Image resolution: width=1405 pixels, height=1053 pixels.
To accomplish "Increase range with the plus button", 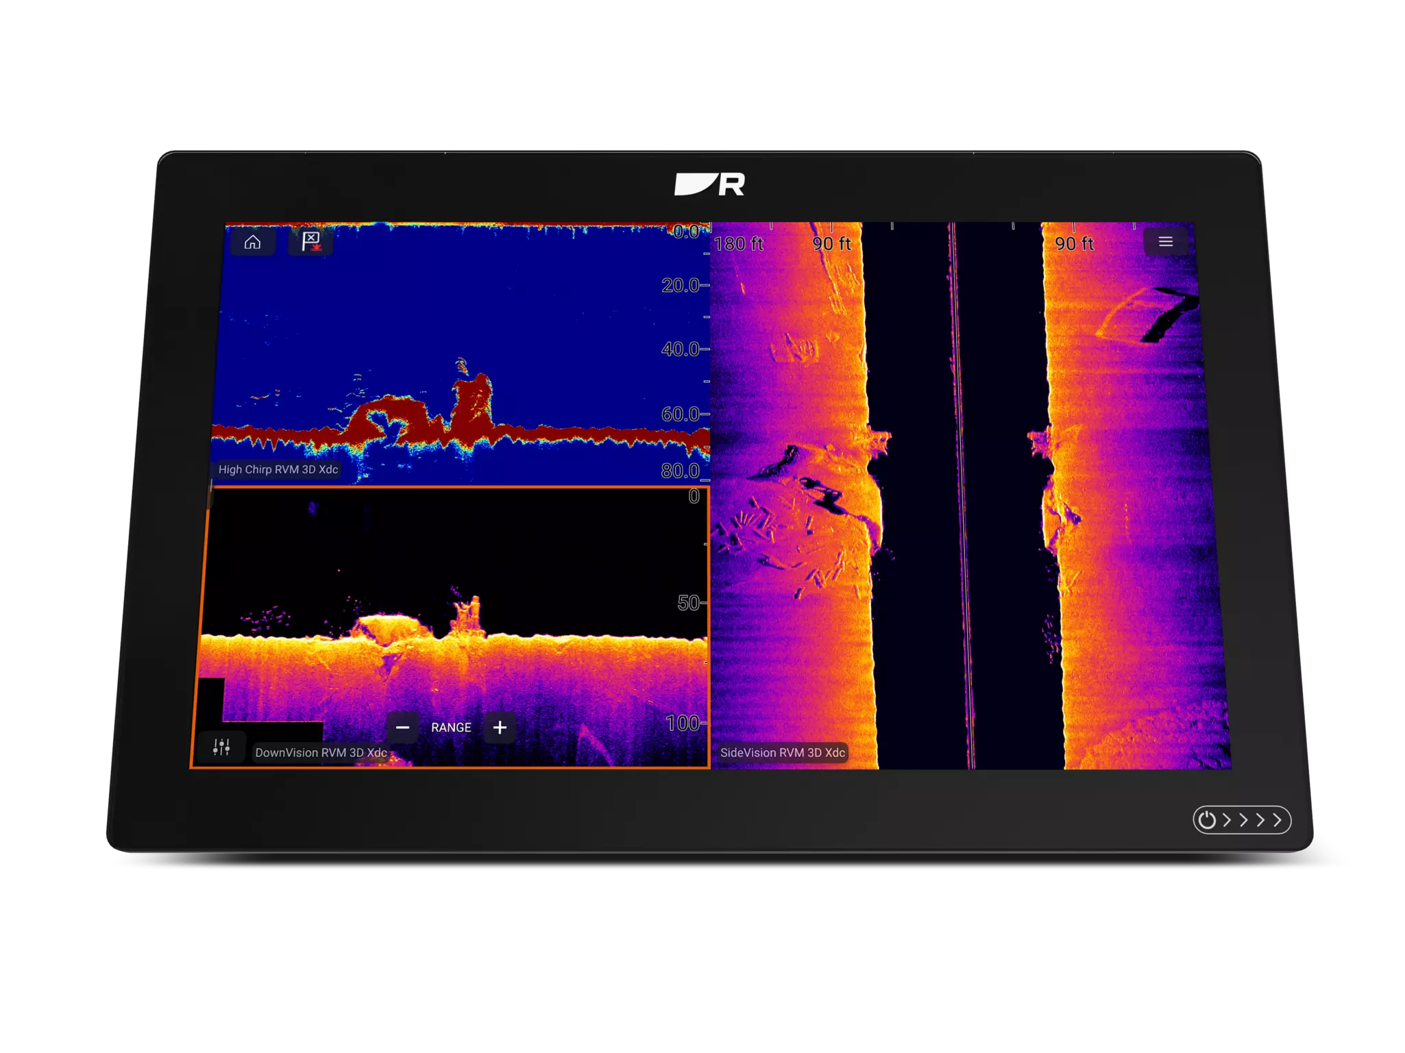I will [x=500, y=728].
